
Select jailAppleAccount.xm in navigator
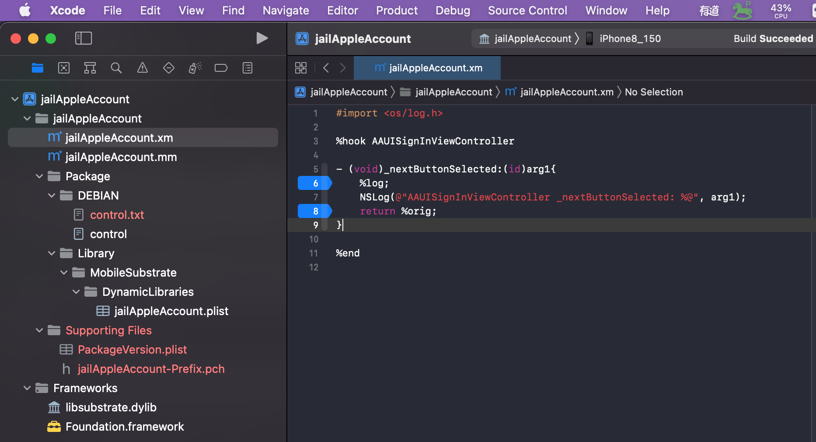tap(143, 138)
